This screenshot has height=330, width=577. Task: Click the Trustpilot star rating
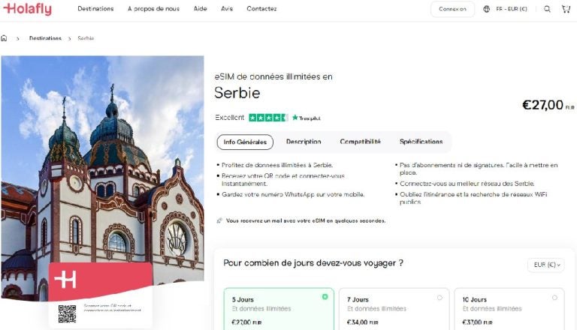click(268, 118)
